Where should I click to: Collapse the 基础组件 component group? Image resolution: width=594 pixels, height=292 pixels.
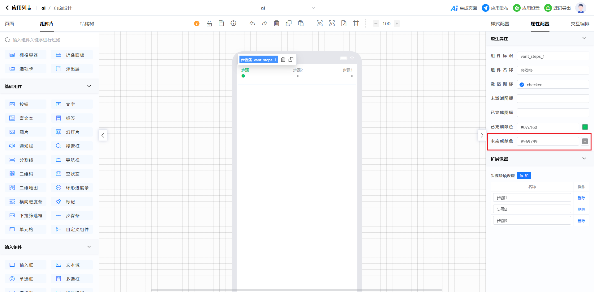coord(89,86)
